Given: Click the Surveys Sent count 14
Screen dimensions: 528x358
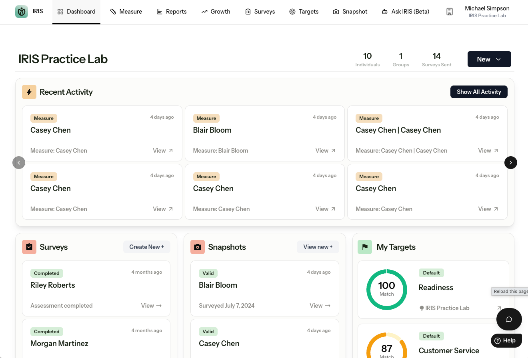Looking at the screenshot, I should pyautogui.click(x=437, y=56).
